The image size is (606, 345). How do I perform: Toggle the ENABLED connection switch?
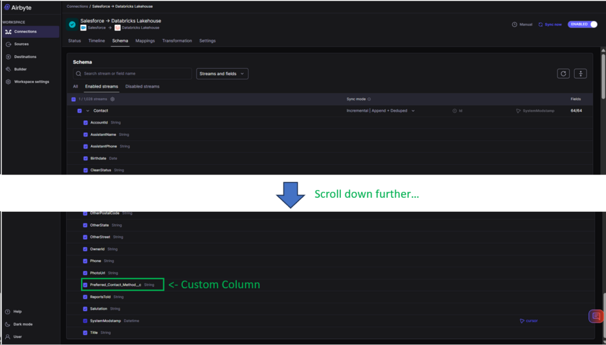tap(582, 24)
